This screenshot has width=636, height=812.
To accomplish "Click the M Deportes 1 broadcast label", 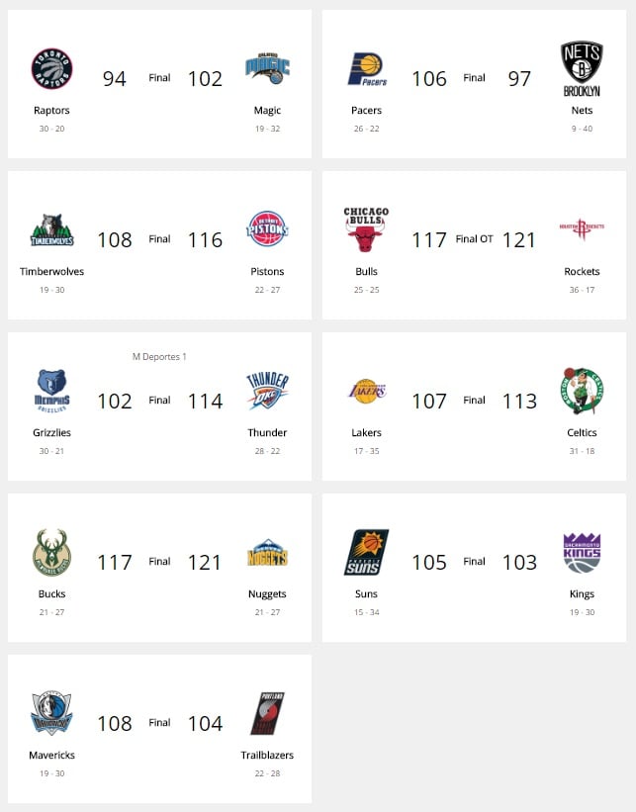I will click(159, 356).
